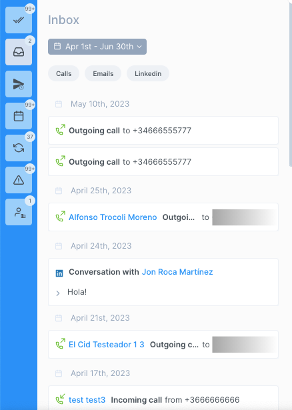
Task: Open the warning triangle alerts icon
Action: pyautogui.click(x=19, y=180)
